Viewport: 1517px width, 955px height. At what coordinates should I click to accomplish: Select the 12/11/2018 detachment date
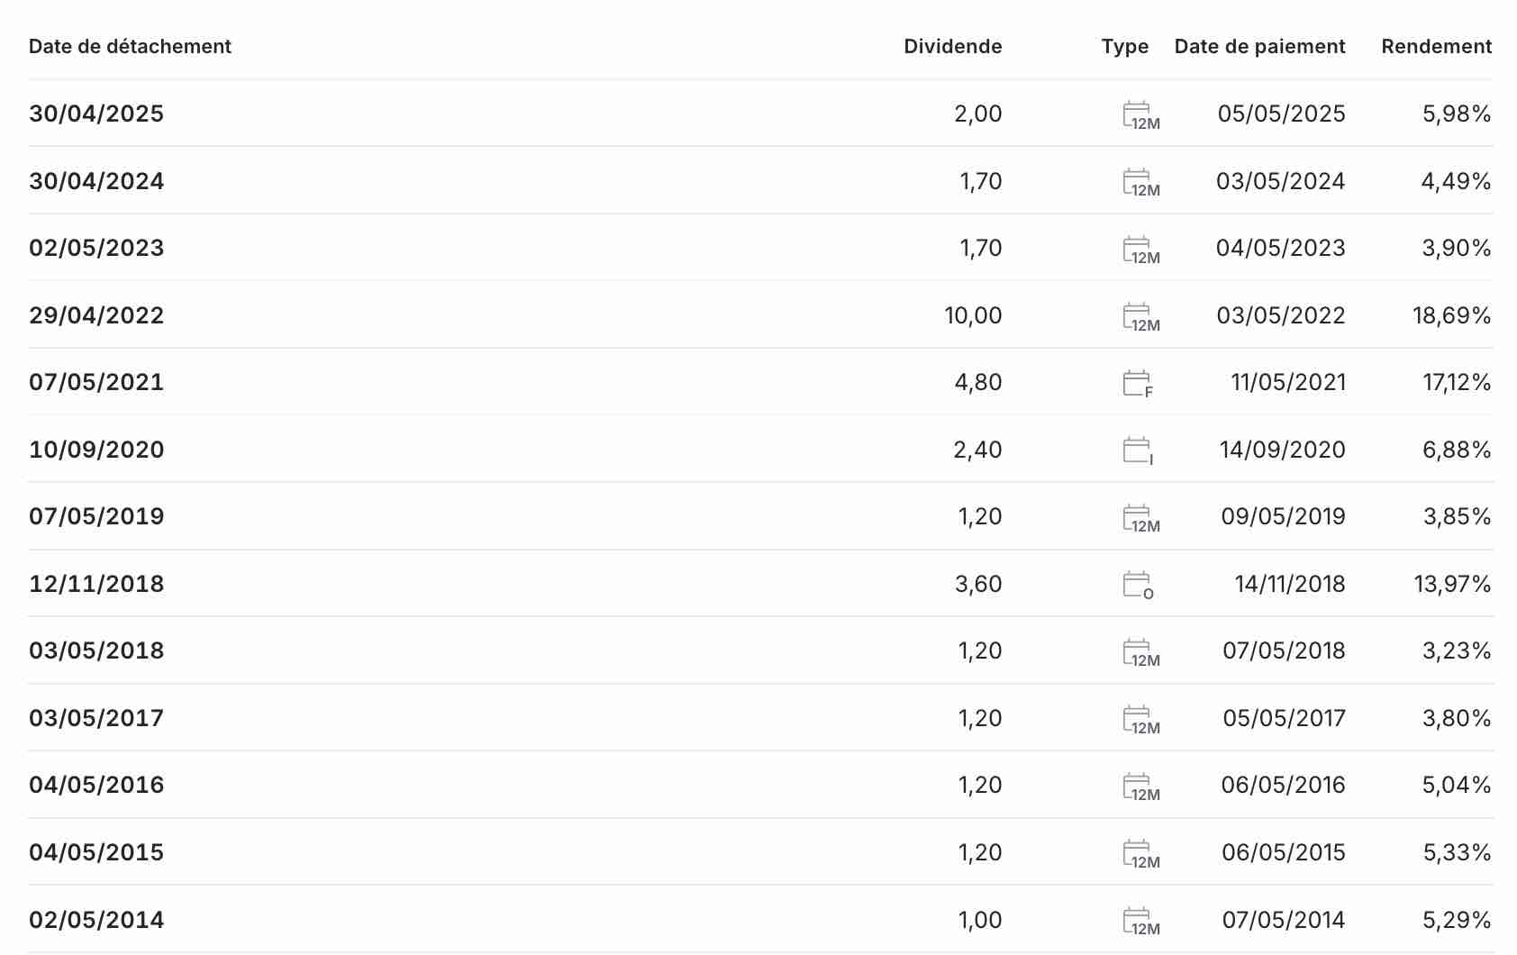pyautogui.click(x=96, y=584)
